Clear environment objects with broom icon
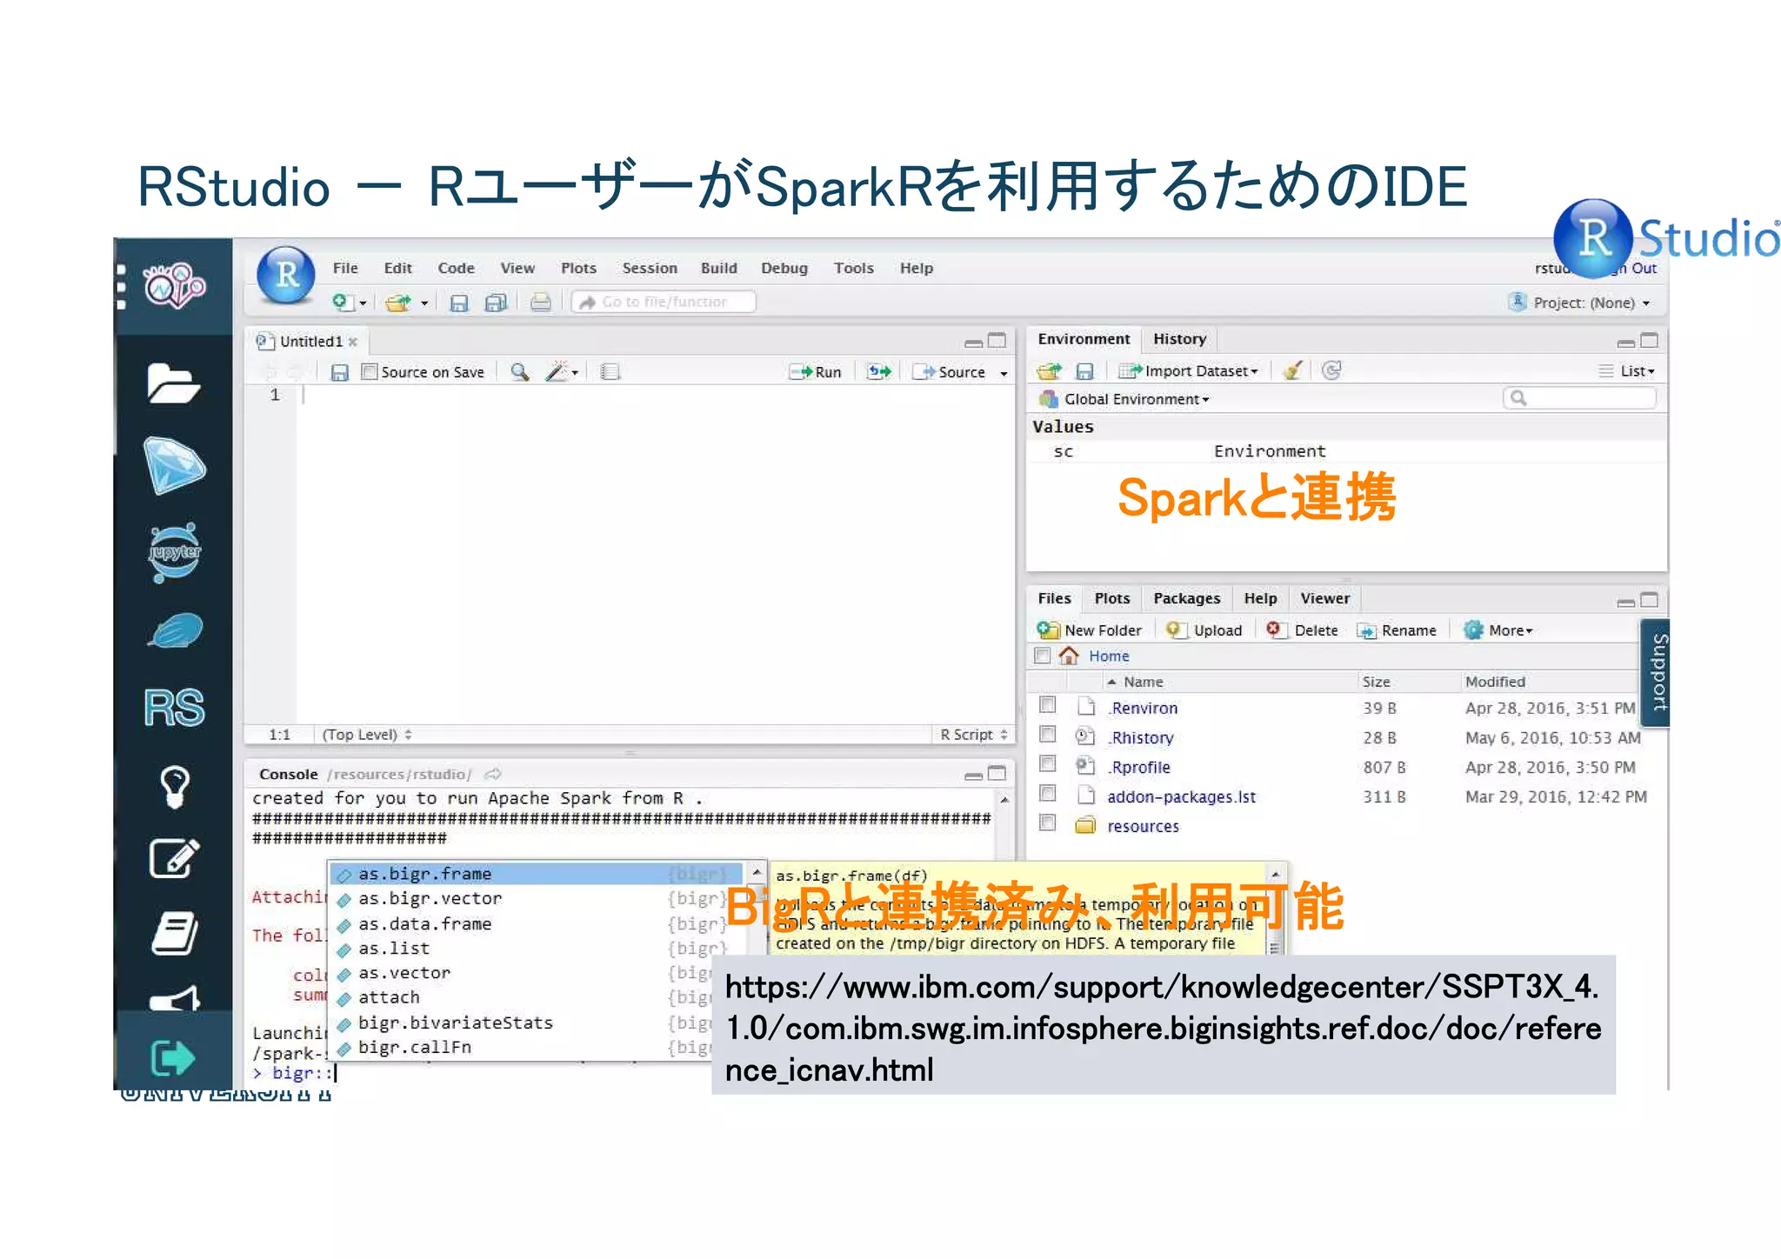 point(1292,371)
